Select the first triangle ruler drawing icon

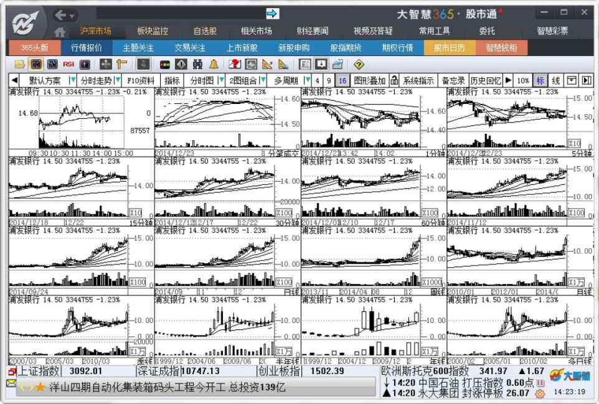pos(267,64)
